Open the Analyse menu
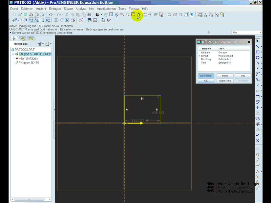 click(81, 9)
